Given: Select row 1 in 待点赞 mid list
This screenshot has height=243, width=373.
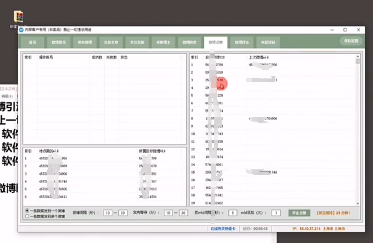Looking at the screenshot, I should [x=105, y=158].
